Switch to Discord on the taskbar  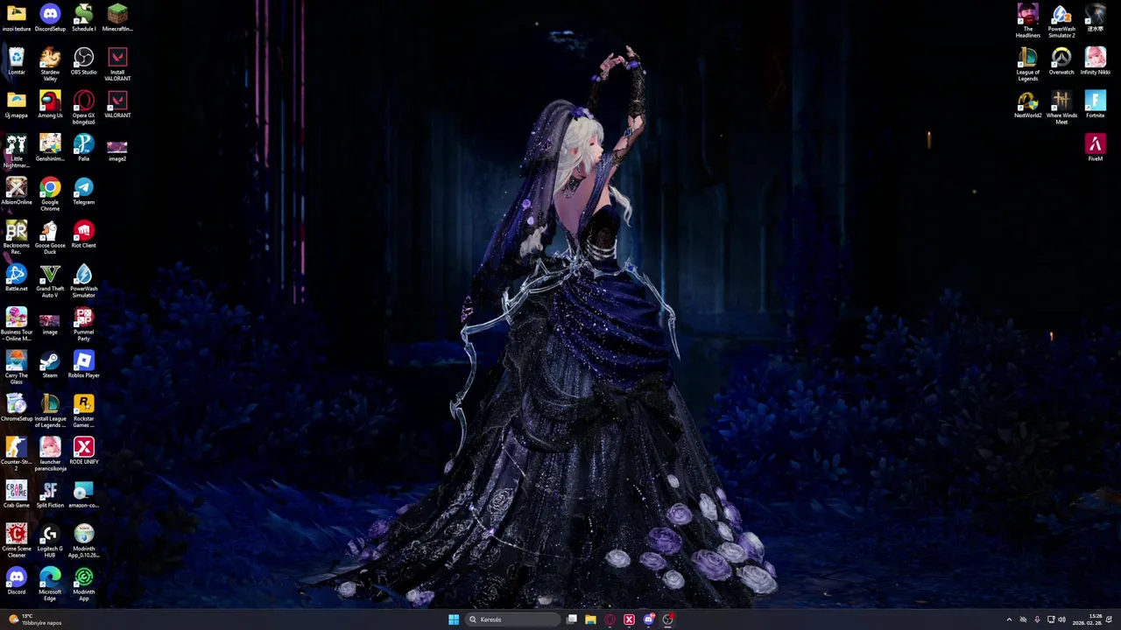click(x=648, y=619)
